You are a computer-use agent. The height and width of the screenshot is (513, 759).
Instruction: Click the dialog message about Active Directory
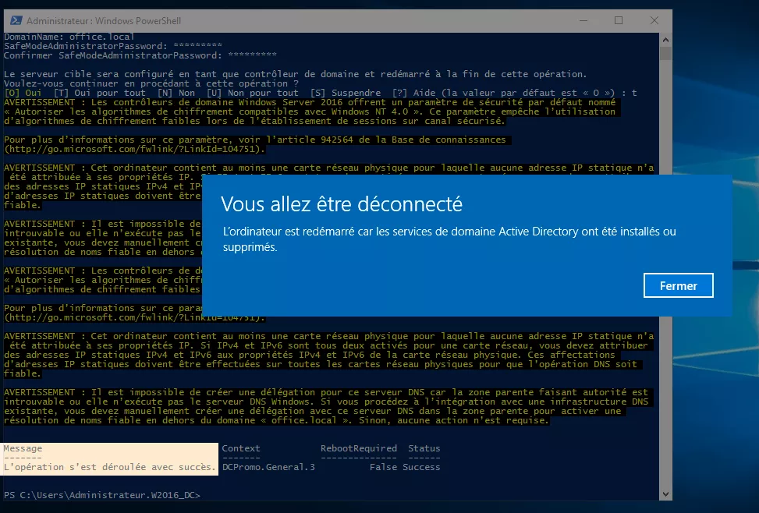pos(449,239)
